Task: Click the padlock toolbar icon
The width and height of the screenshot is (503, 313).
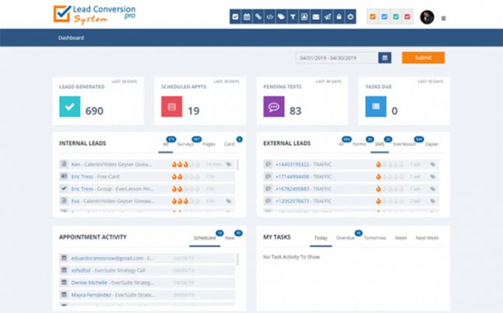Action: click(x=339, y=16)
